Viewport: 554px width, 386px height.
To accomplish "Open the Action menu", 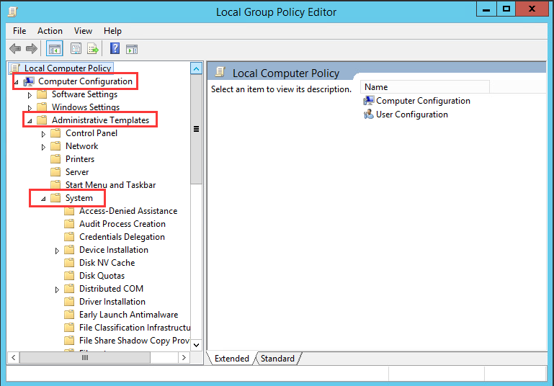I will pyautogui.click(x=50, y=31).
